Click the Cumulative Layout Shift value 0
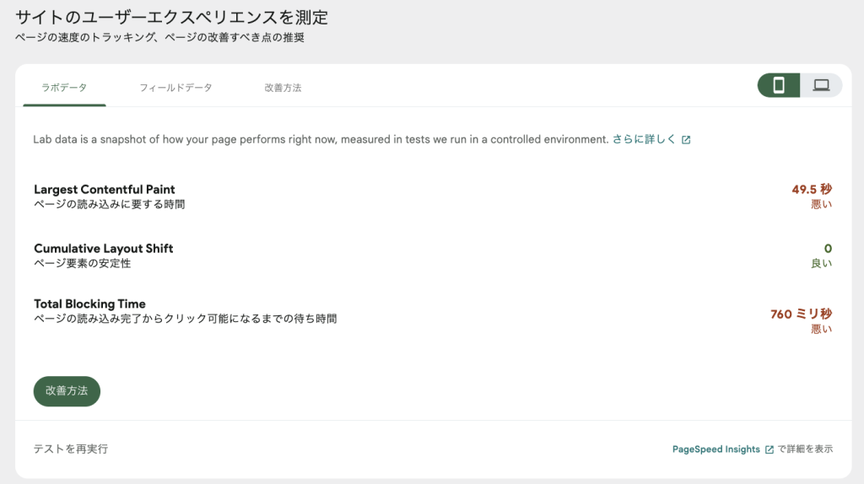Screen dimensions: 864x484 click(x=828, y=249)
